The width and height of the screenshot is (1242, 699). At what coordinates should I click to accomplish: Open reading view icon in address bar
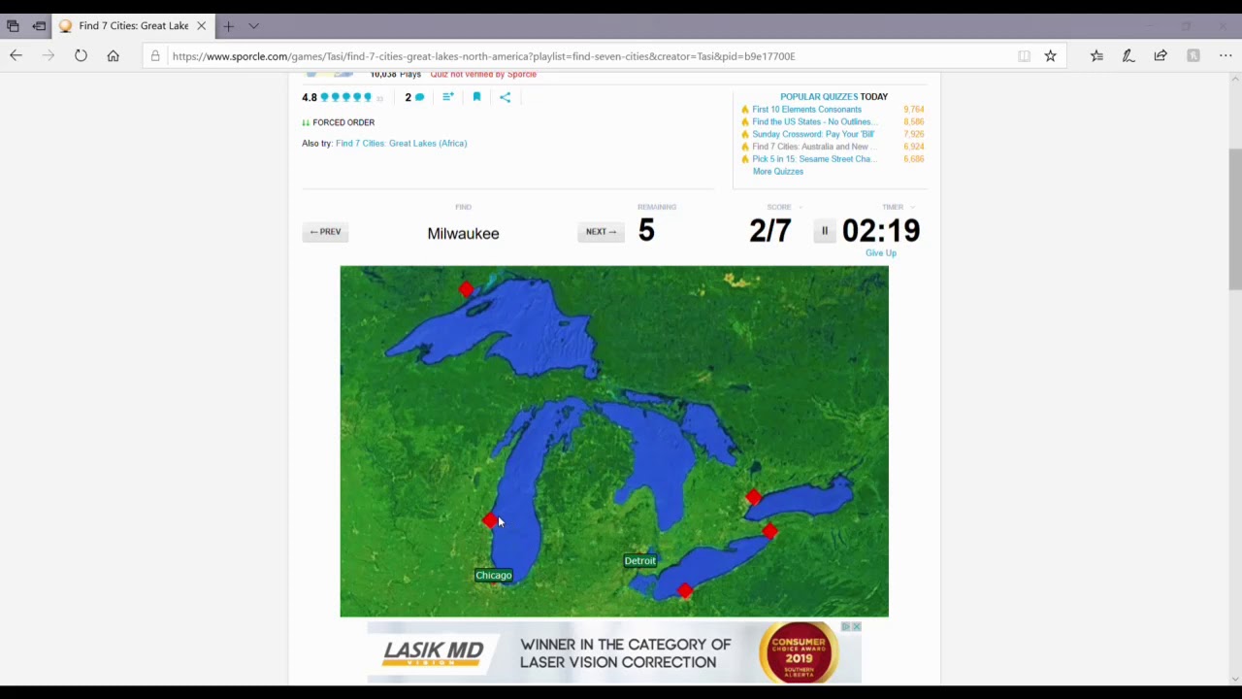pyautogui.click(x=1024, y=56)
